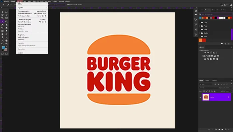Change screen mode from the toolbox bottom
This screenshot has width=233, height=132.
pyautogui.click(x=6, y=54)
